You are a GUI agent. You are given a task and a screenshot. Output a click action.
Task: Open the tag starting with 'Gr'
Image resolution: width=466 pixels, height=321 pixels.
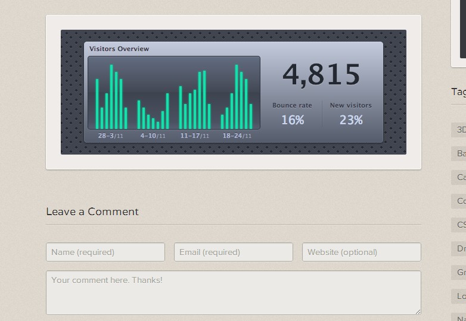(460, 272)
